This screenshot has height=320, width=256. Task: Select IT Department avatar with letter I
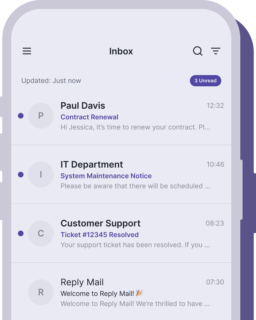point(41,175)
